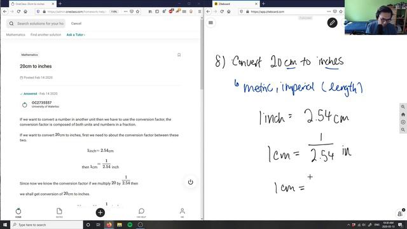Click home button in Ziteboard browser window
Screen dimensions: 407x229
(x=229, y=11)
